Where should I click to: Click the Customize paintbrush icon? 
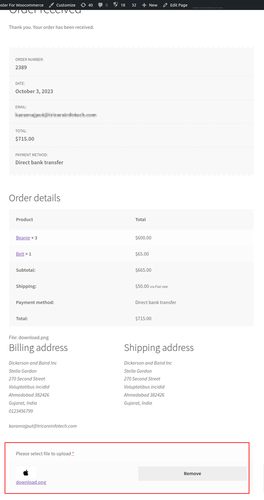click(51, 5)
